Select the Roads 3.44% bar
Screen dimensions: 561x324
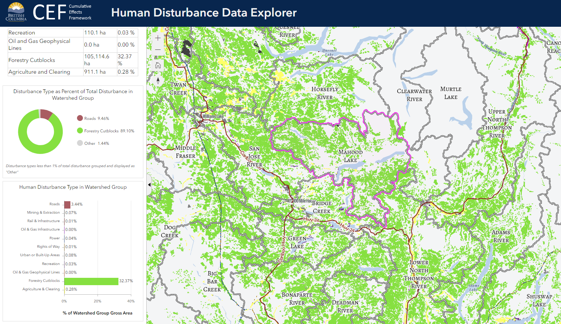(67, 205)
